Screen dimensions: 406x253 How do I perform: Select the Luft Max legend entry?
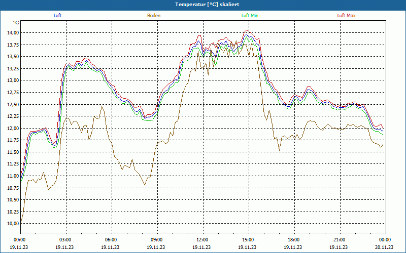click(x=347, y=16)
